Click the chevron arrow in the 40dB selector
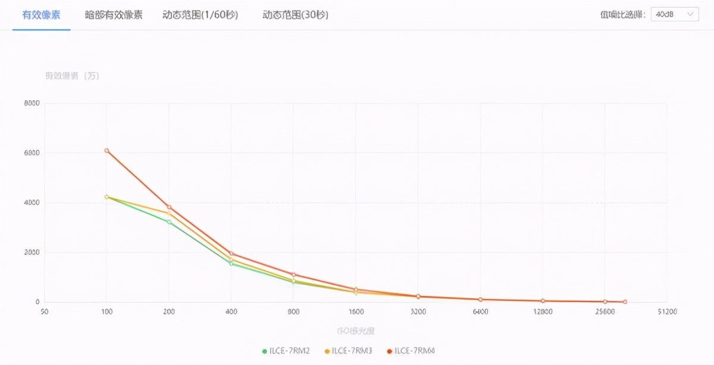The image size is (714, 365). (691, 15)
